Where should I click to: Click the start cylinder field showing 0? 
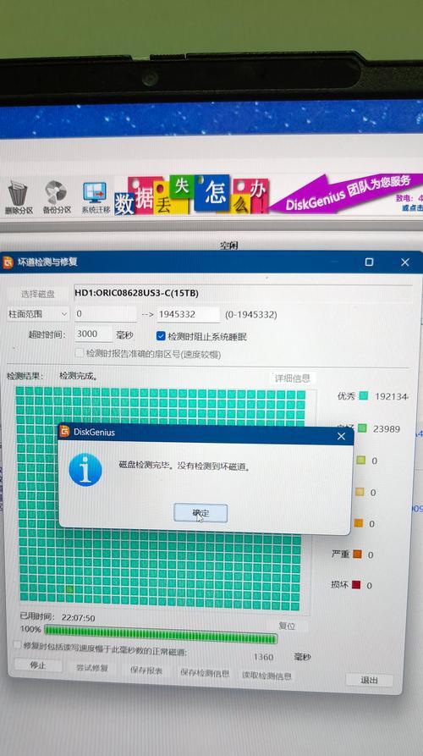(106, 314)
